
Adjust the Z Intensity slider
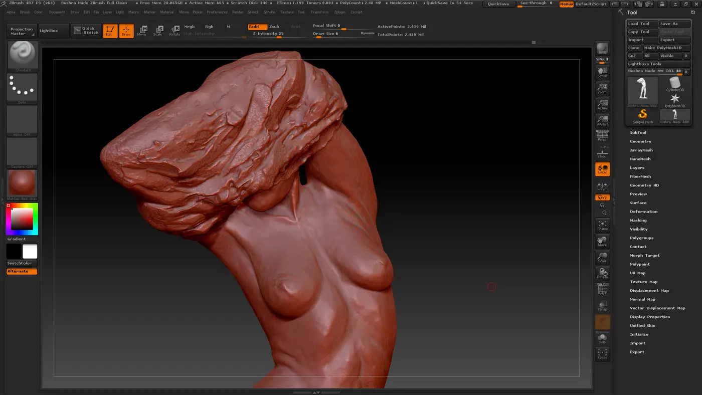(278, 34)
